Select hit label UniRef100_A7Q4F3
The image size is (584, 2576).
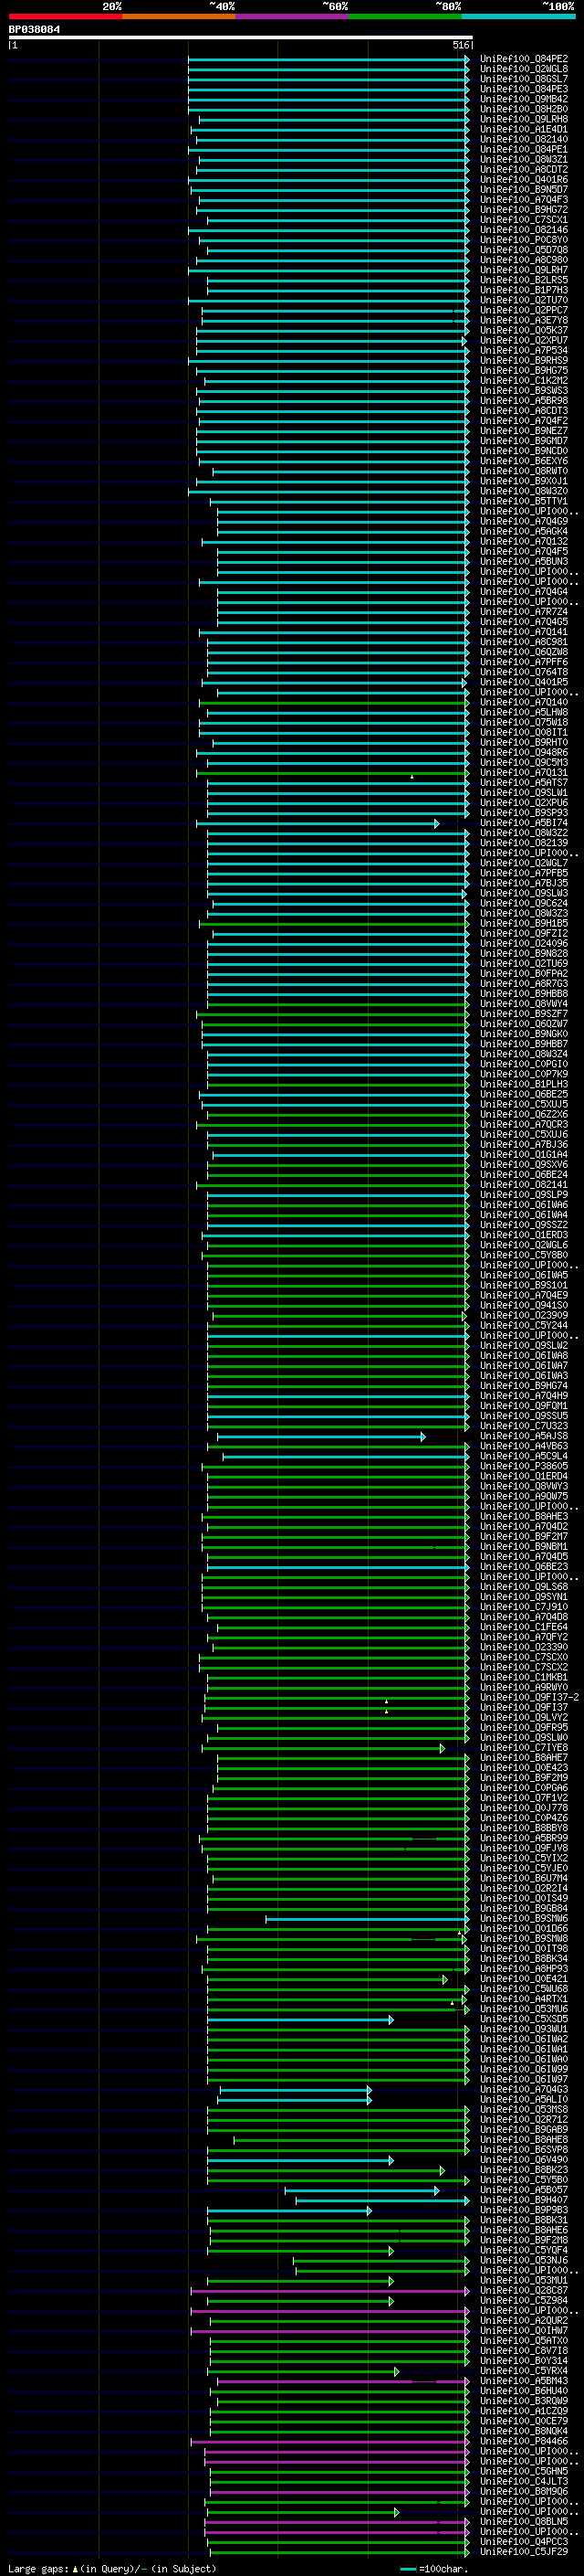524,200
